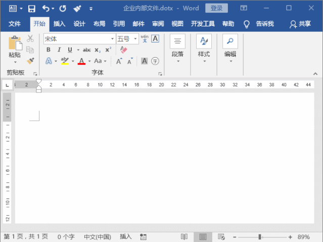This screenshot has width=323, height=242.
Task: Open the font name dropdown 宋体
Action: (x=112, y=39)
